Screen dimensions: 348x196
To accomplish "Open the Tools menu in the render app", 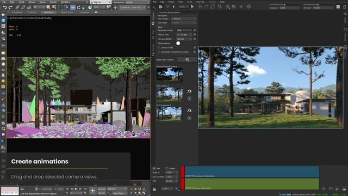I will click(x=190, y=2).
